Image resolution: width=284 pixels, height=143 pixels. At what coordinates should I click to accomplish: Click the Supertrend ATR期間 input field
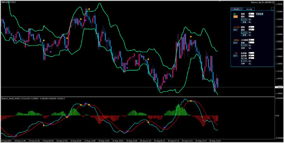pyautogui.click(x=251, y=40)
